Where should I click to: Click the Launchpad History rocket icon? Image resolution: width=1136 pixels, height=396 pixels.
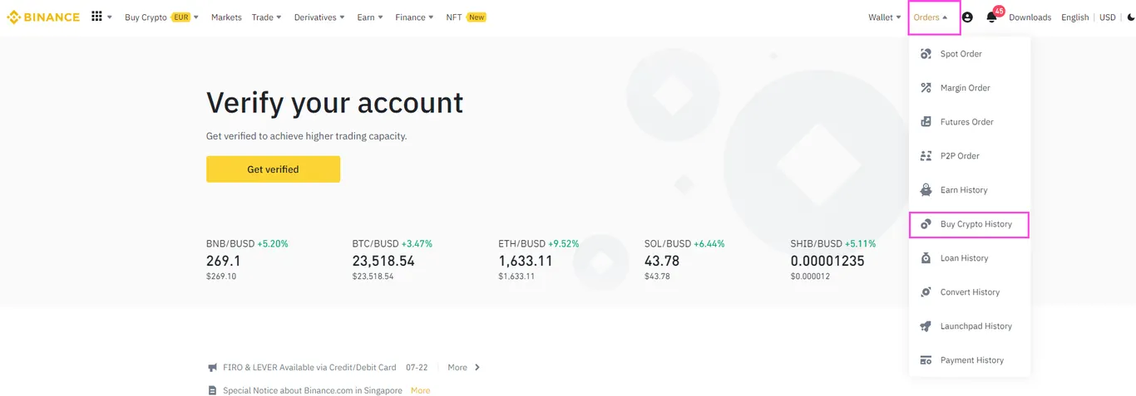click(x=926, y=326)
